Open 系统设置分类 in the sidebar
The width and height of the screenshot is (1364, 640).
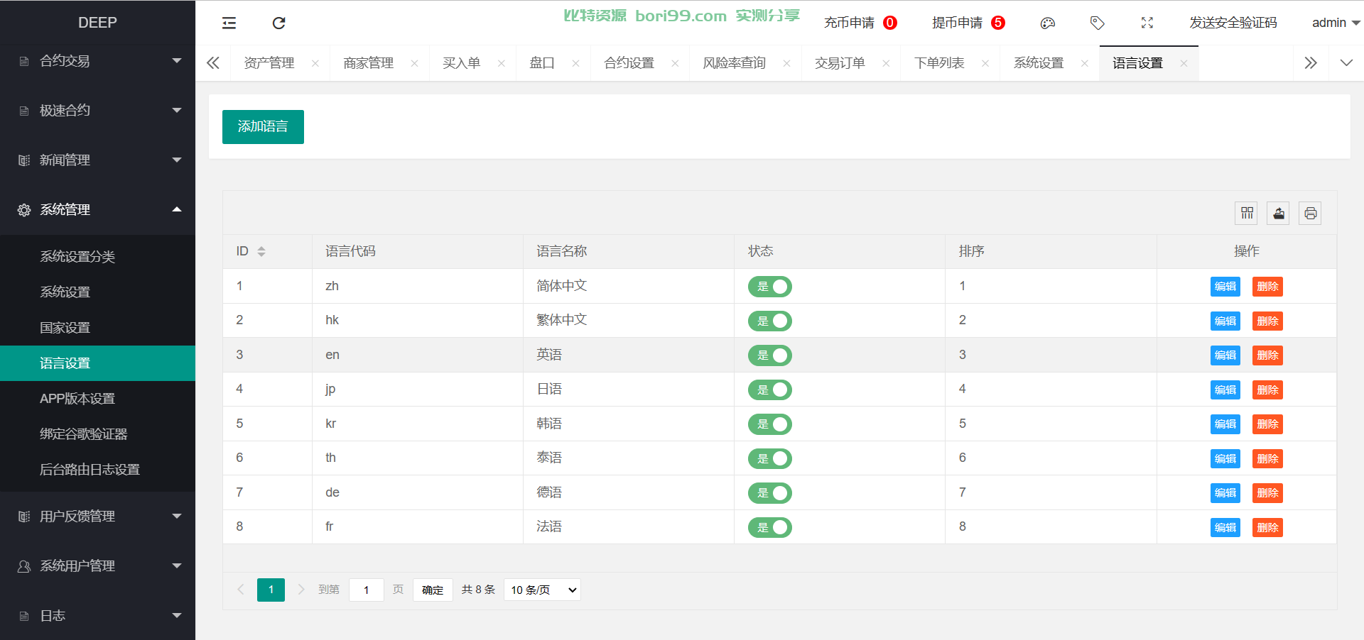tap(97, 257)
